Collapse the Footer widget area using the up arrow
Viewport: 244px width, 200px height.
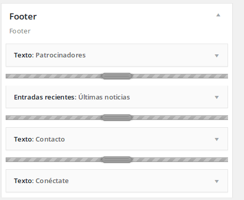click(x=218, y=15)
